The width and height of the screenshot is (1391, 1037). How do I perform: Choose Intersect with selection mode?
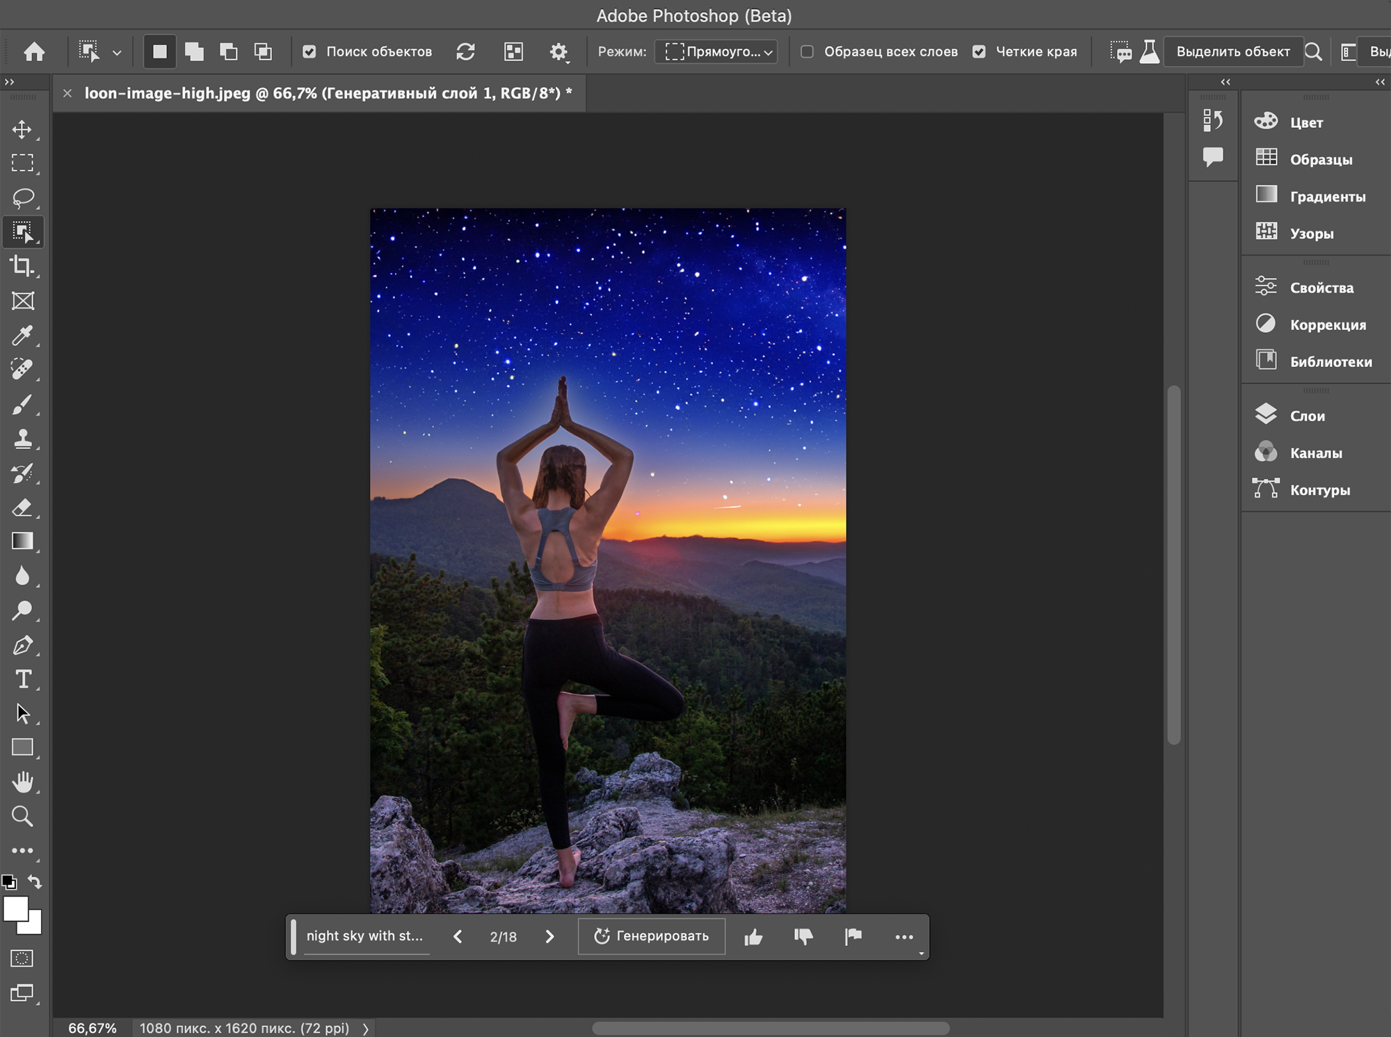coord(263,51)
